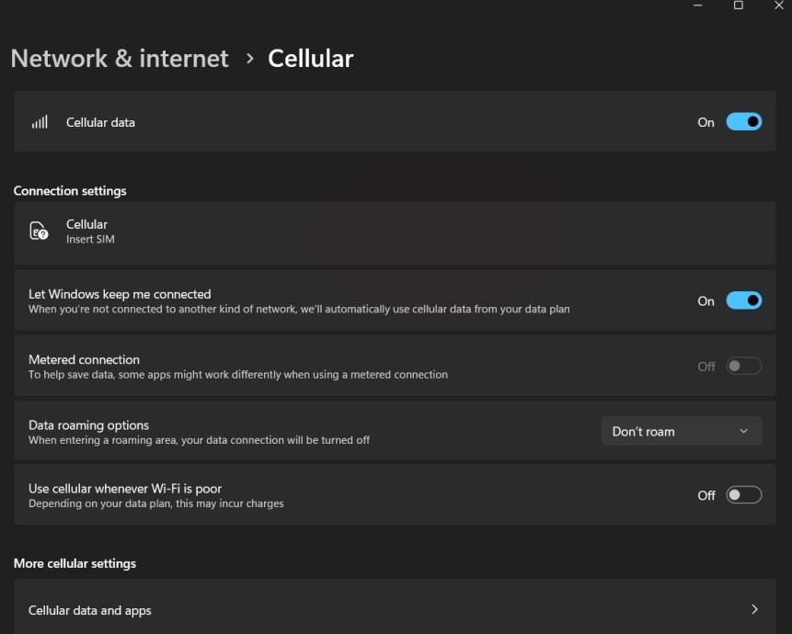Click the Don't roam dropdown arrow
The width and height of the screenshot is (792, 634).
(744, 432)
